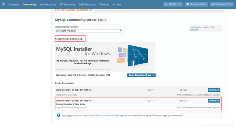Viewport: 236px width, 128px height.
Task: Click the dolphin icon on MySQL.com button
Action: point(166,4)
